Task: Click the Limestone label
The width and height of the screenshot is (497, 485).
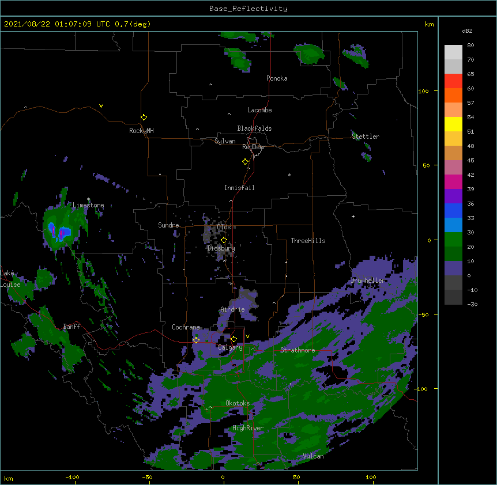Action: pos(88,205)
